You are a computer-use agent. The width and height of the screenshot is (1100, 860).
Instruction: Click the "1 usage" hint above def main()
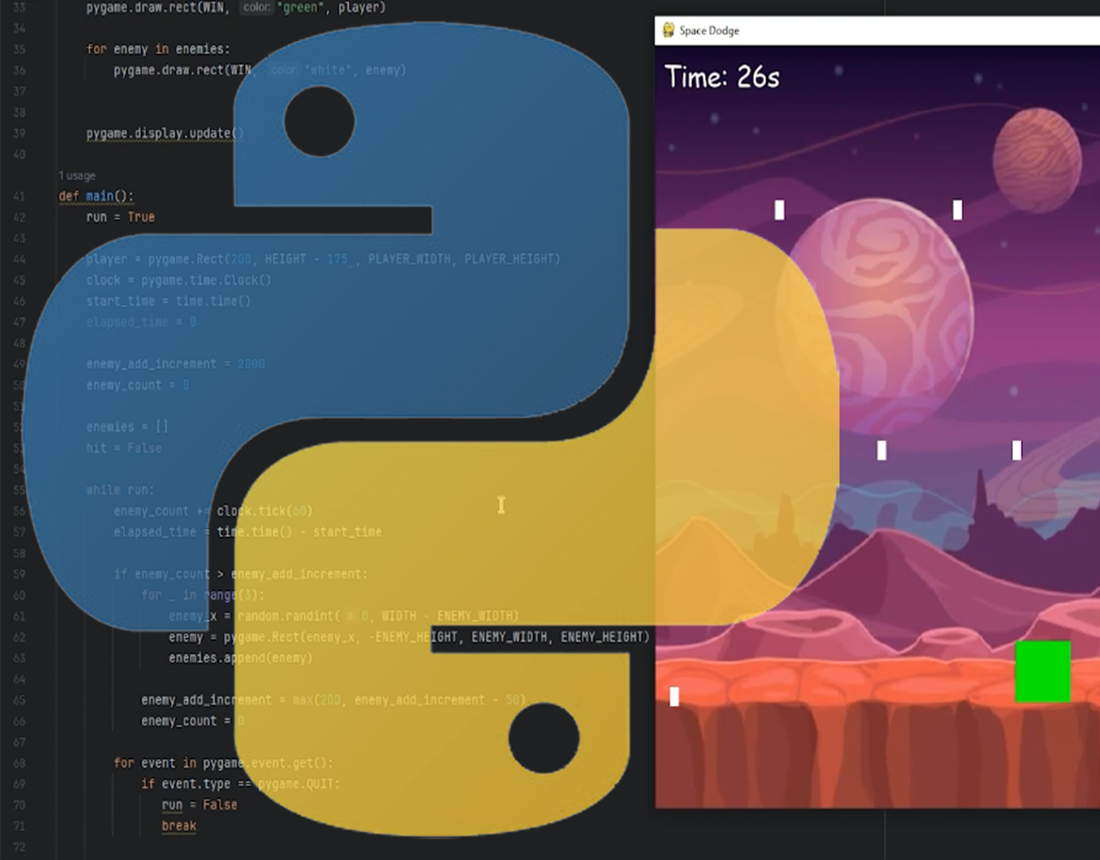(77, 175)
